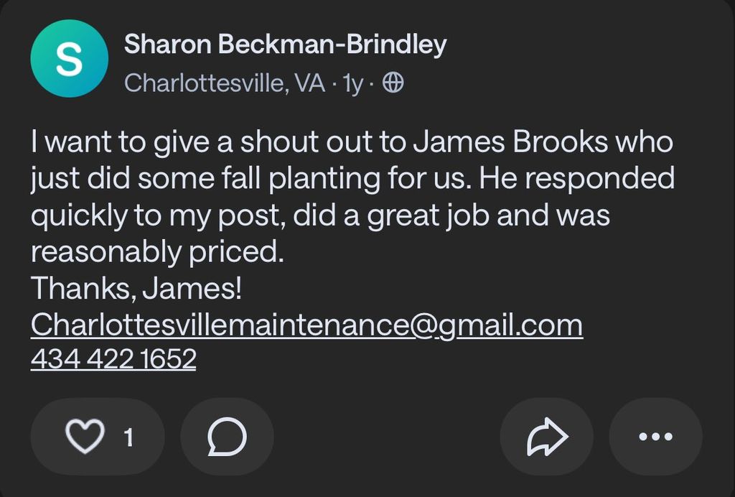This screenshot has width=735, height=497.
Task: Open Sharon Beckman-Brindley's profile name
Action: 285,45
